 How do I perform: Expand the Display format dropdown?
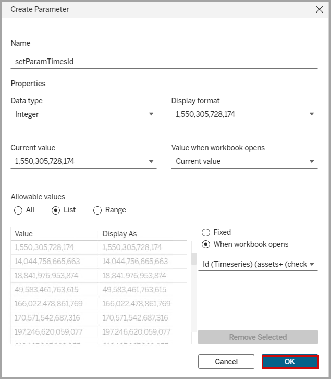pos(244,114)
